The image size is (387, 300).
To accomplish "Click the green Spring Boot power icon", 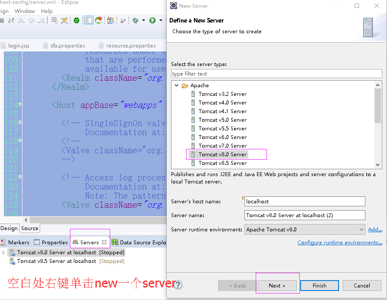I will 76,20.
